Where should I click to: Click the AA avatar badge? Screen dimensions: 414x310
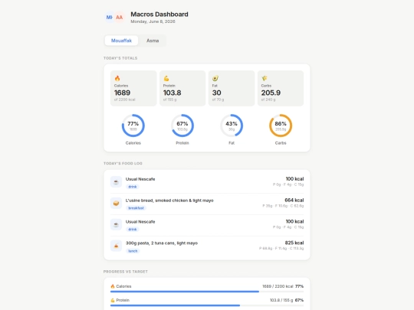120,18
